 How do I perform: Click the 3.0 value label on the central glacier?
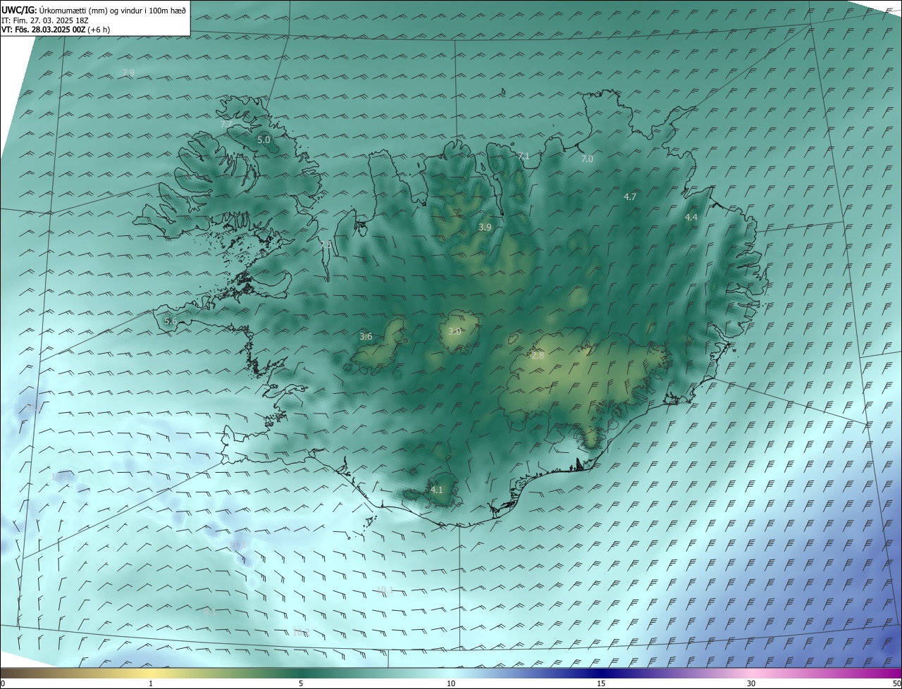(455, 331)
